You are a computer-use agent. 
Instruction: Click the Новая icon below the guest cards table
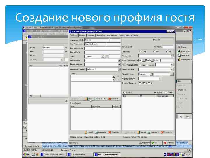(x=139, y=132)
